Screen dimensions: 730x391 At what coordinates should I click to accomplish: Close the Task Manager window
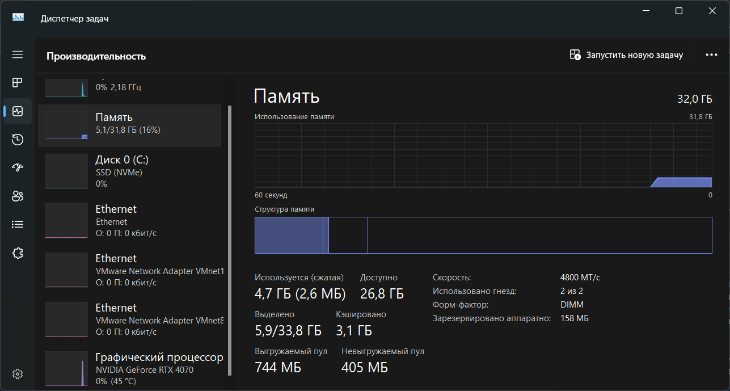pyautogui.click(x=712, y=11)
